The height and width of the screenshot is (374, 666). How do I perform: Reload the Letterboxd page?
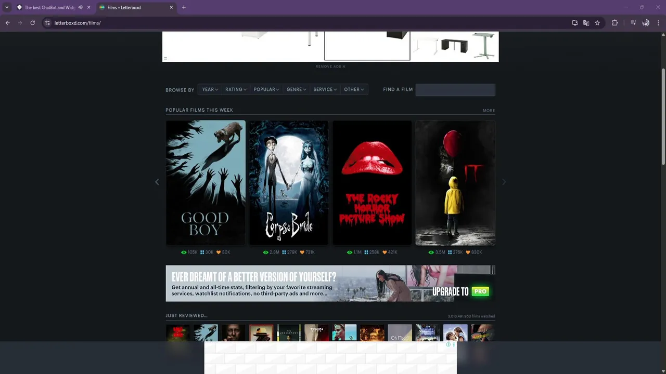point(32,23)
